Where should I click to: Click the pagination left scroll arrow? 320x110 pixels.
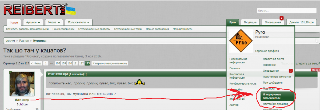[52, 63]
